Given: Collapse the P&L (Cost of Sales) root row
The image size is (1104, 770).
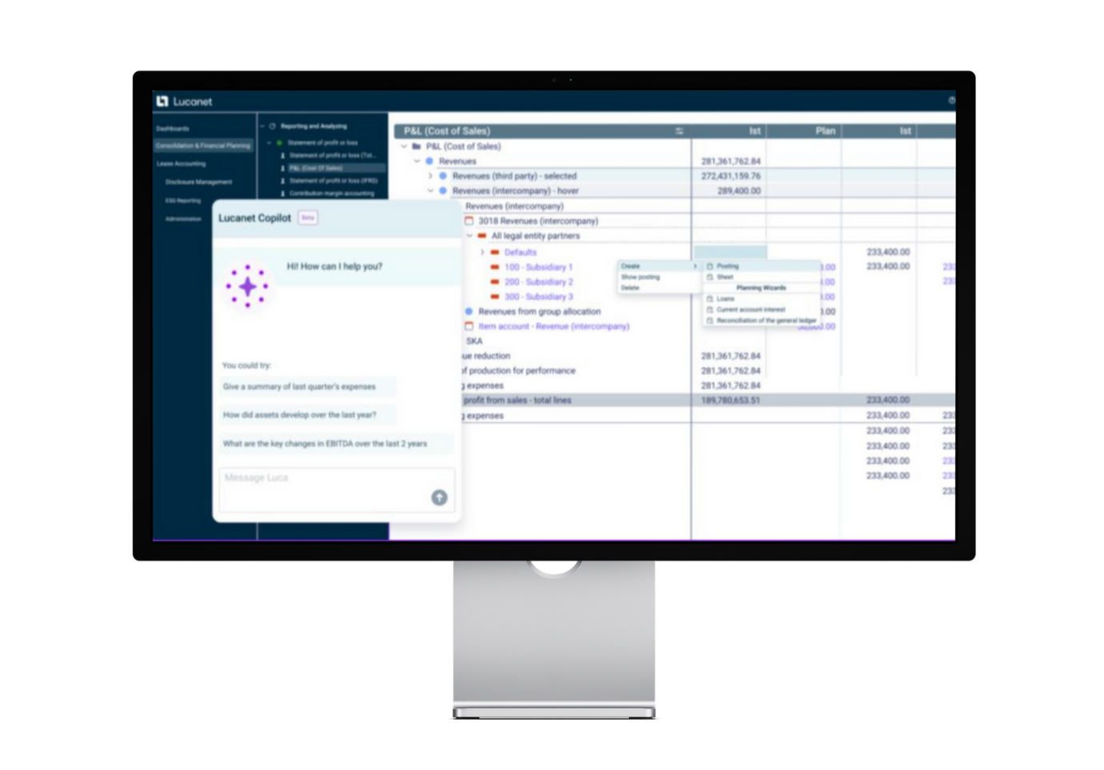Looking at the screenshot, I should tap(404, 146).
